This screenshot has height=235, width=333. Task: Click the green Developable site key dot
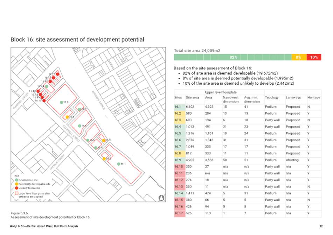pos(16,180)
